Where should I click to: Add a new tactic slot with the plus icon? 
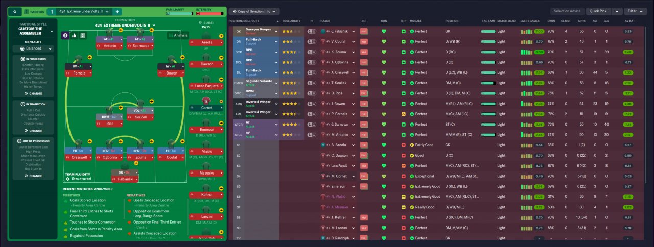pyautogui.click(x=116, y=11)
